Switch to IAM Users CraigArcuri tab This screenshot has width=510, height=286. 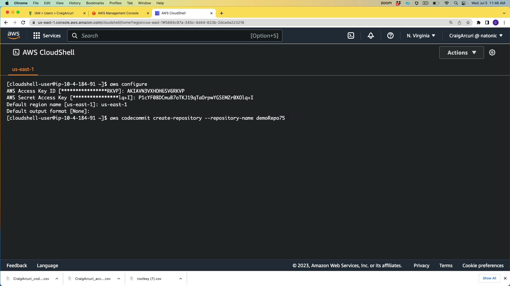(x=54, y=13)
